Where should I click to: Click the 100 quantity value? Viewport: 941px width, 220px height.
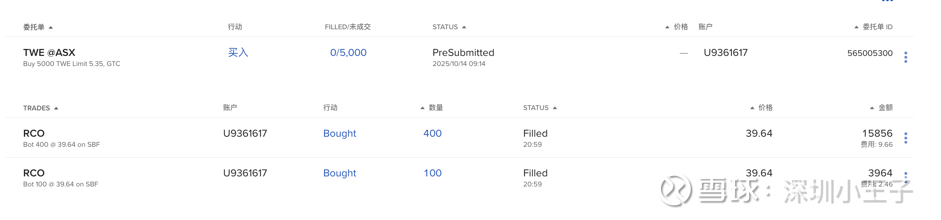tap(433, 173)
